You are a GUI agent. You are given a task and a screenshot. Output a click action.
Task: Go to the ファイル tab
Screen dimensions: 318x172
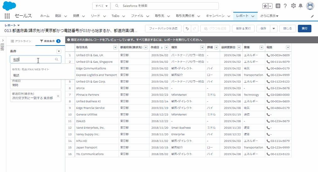pos(137,16)
